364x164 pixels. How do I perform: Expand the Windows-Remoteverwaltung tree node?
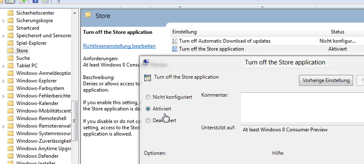3,126
